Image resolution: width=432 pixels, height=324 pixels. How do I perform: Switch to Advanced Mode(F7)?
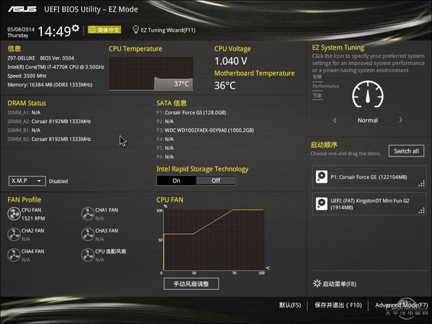click(x=401, y=305)
